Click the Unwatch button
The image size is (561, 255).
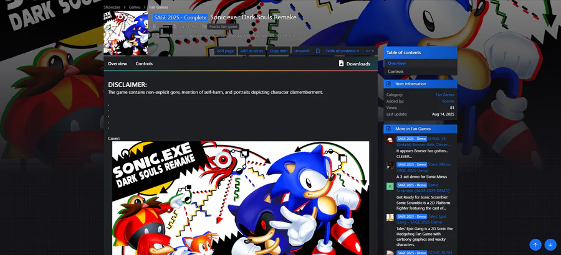tap(302, 51)
